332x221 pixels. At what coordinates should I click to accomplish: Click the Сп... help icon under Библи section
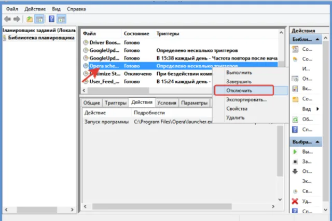click(x=295, y=129)
